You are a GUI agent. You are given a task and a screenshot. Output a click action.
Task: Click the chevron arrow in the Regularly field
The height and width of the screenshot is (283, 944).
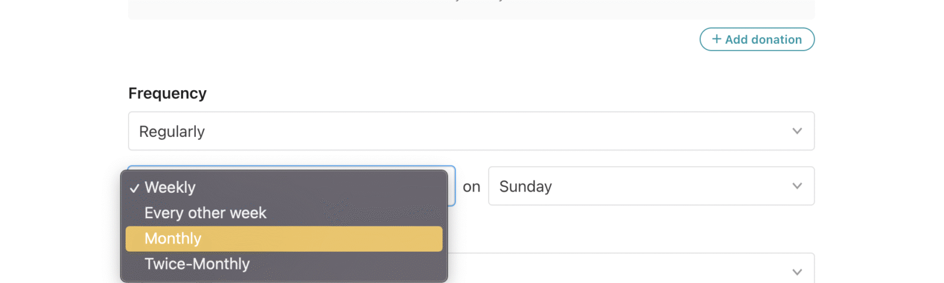coord(797,131)
